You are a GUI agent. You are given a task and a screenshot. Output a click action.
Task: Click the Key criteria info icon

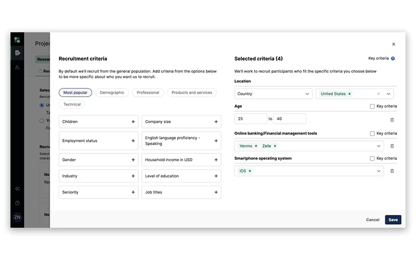tap(393, 58)
